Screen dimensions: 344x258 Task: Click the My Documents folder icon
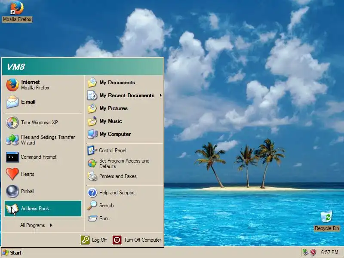tap(92, 83)
